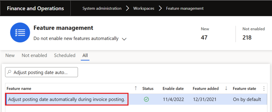
Task: Open the Workspaces breadcrumb link
Action: tap(144, 8)
